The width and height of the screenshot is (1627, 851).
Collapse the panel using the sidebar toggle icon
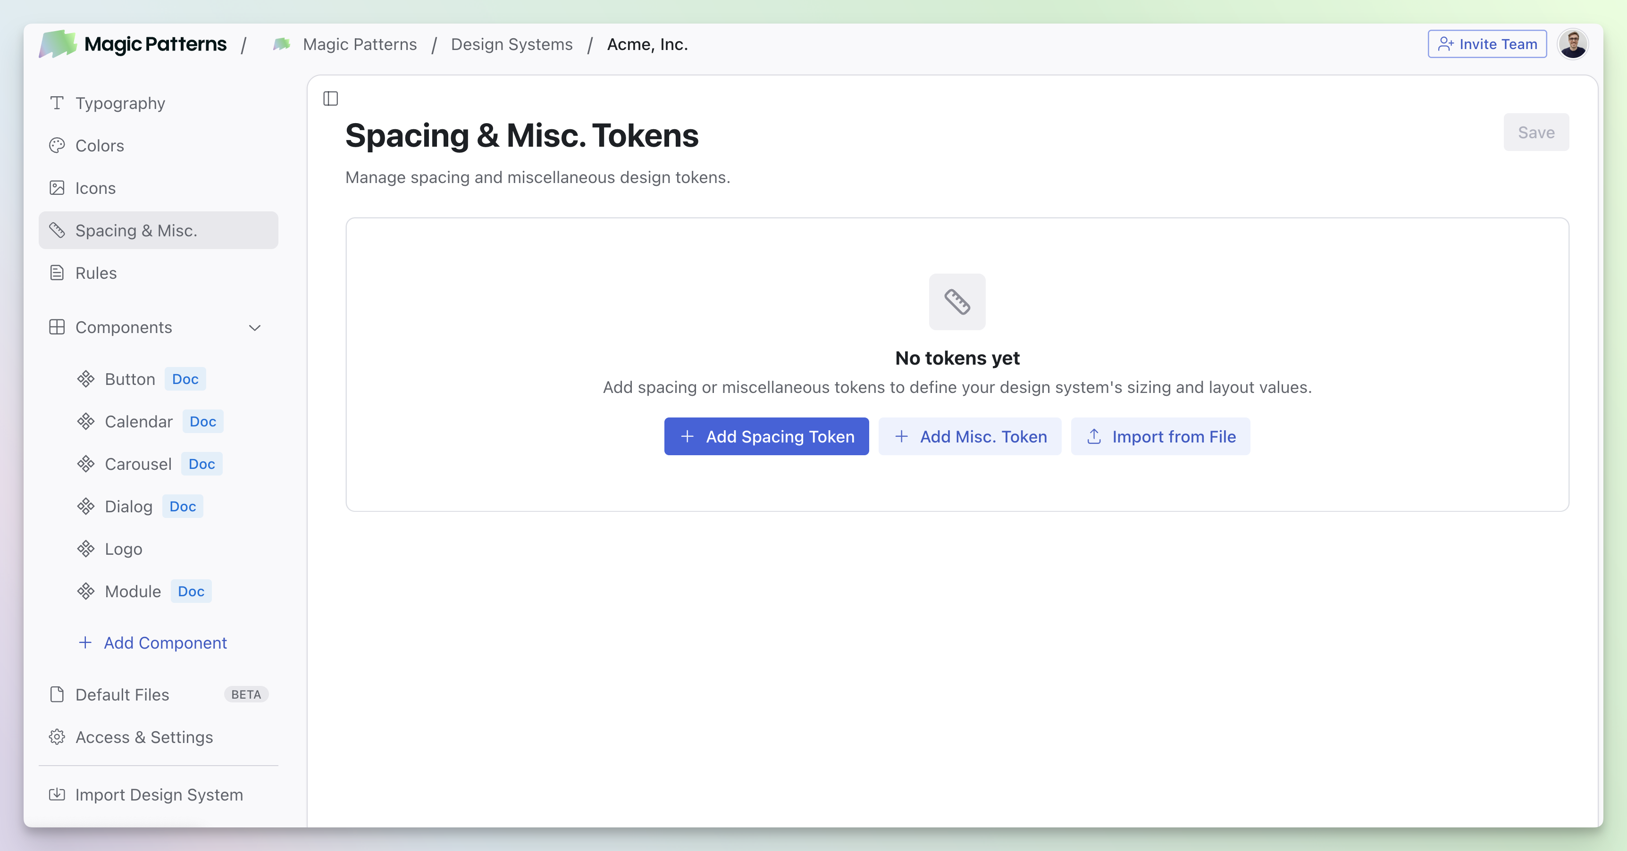[330, 98]
